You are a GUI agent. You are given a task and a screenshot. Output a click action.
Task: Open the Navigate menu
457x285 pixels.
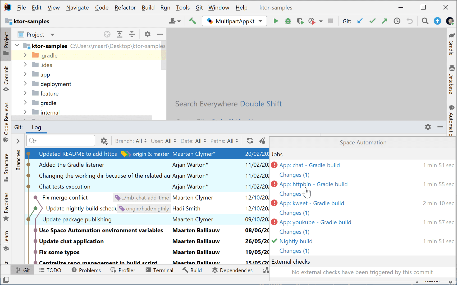pyautogui.click(x=77, y=7)
